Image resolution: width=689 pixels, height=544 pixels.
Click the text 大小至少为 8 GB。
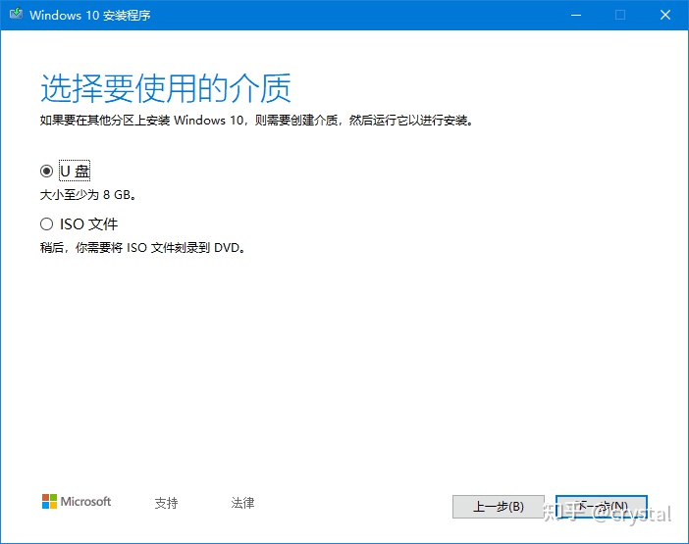tap(88, 195)
